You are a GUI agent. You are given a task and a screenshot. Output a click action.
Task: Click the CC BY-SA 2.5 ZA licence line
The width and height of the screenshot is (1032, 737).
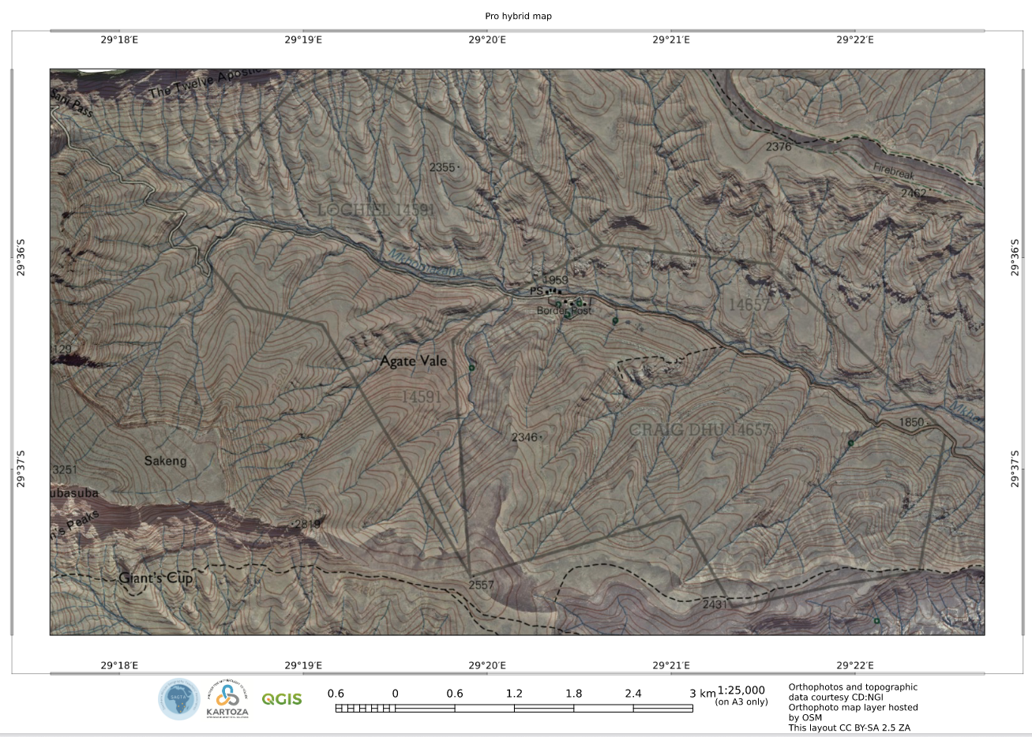tap(849, 728)
